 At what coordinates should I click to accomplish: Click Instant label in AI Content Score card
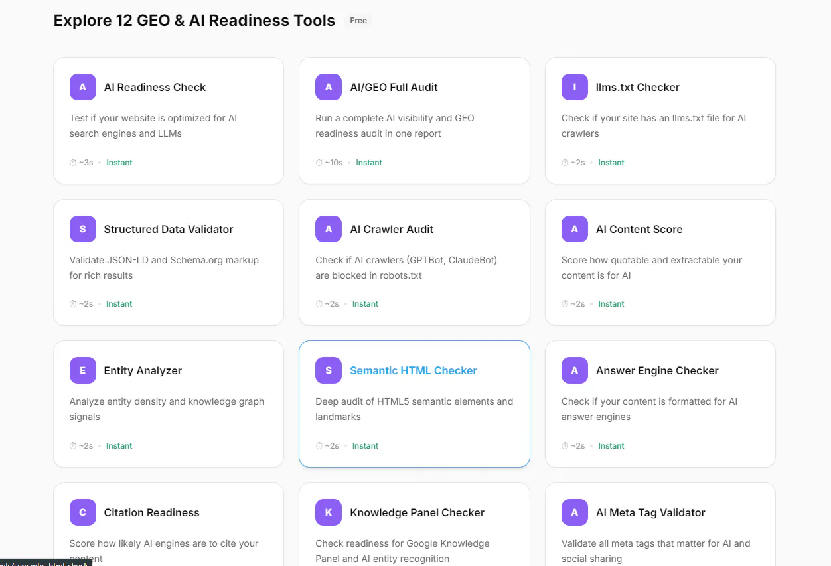[x=611, y=304]
